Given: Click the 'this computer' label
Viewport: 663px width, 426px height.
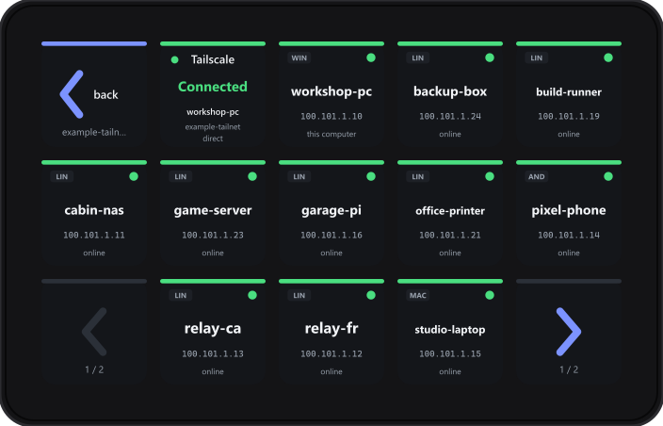Looking at the screenshot, I should [x=331, y=134].
